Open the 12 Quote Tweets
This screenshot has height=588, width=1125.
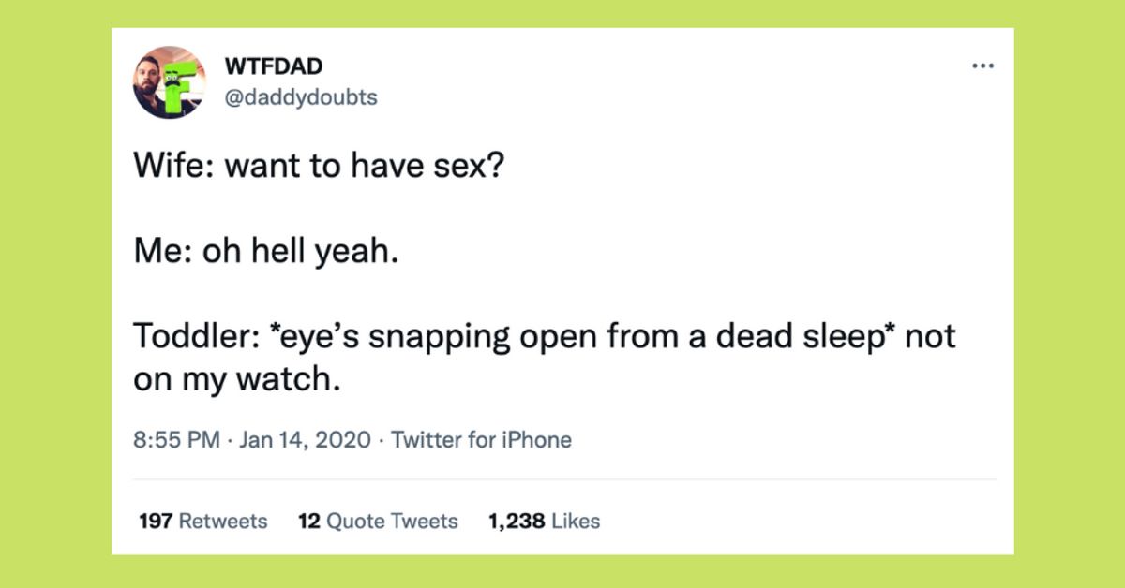(377, 521)
